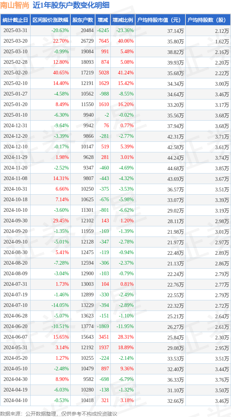Click the 增减比例 column header
Screen dimensions: 231x417
coord(123,20)
